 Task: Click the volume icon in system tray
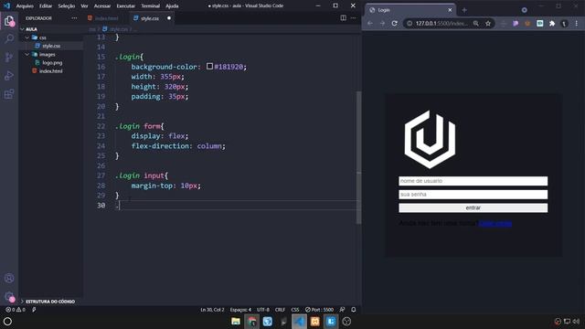pos(577,321)
